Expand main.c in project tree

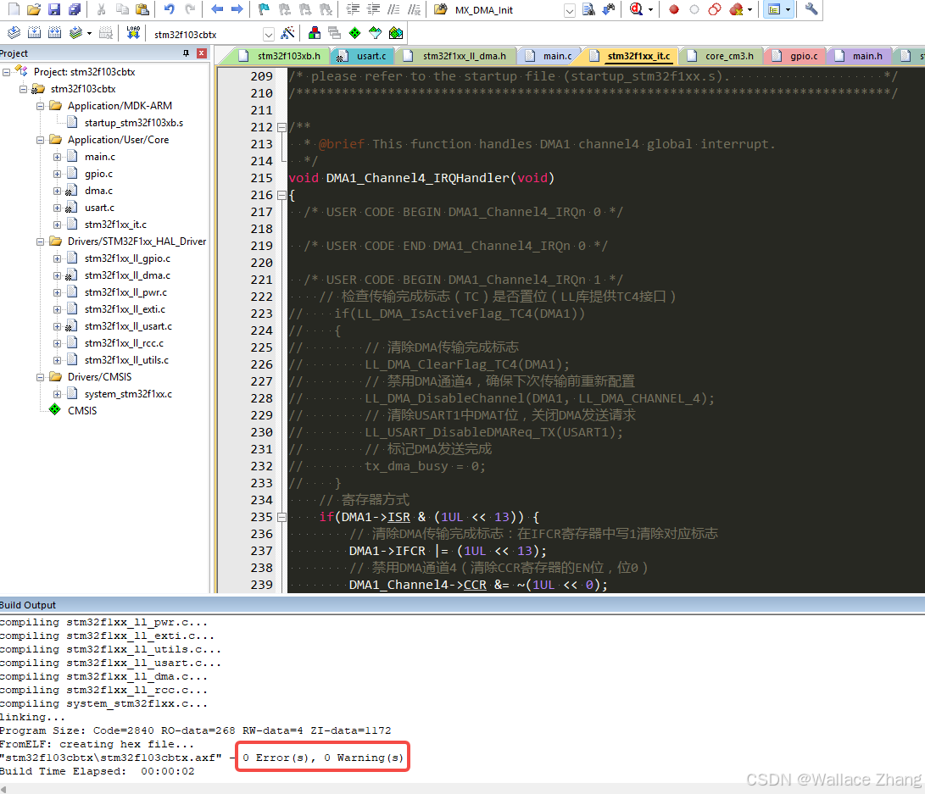(x=57, y=157)
